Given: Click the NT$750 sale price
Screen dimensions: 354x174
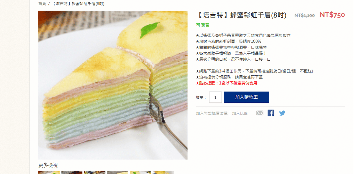Looking at the screenshot, I should (x=332, y=15).
